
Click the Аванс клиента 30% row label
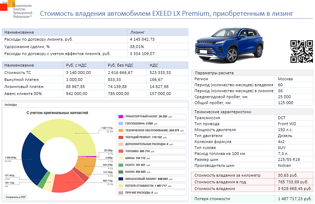pos(23,94)
